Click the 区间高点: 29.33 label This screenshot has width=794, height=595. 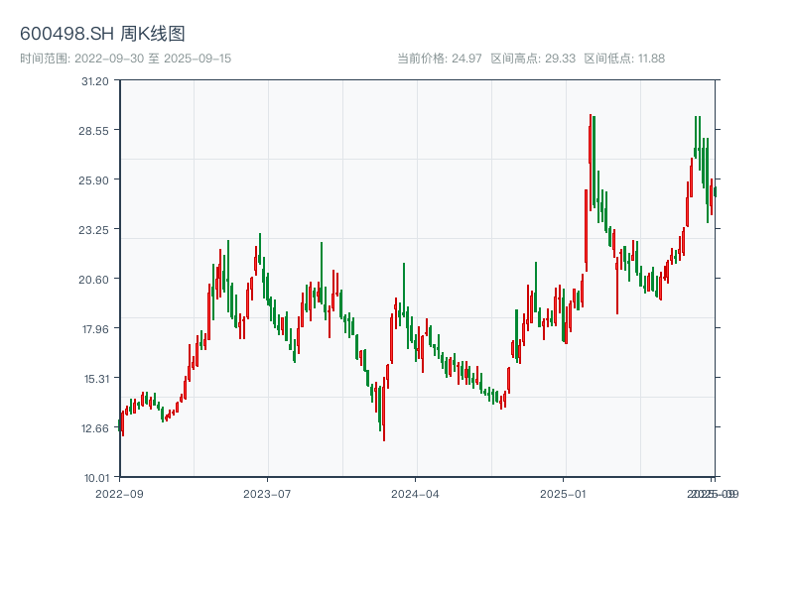tap(533, 59)
